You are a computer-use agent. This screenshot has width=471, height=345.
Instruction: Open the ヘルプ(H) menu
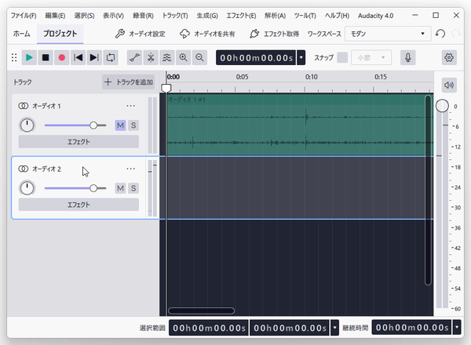pos(337,16)
